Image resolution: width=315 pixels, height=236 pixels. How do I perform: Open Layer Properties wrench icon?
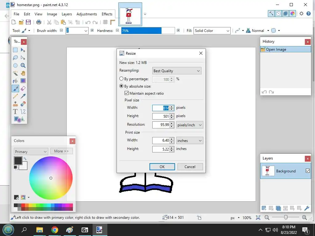[x=307, y=208]
